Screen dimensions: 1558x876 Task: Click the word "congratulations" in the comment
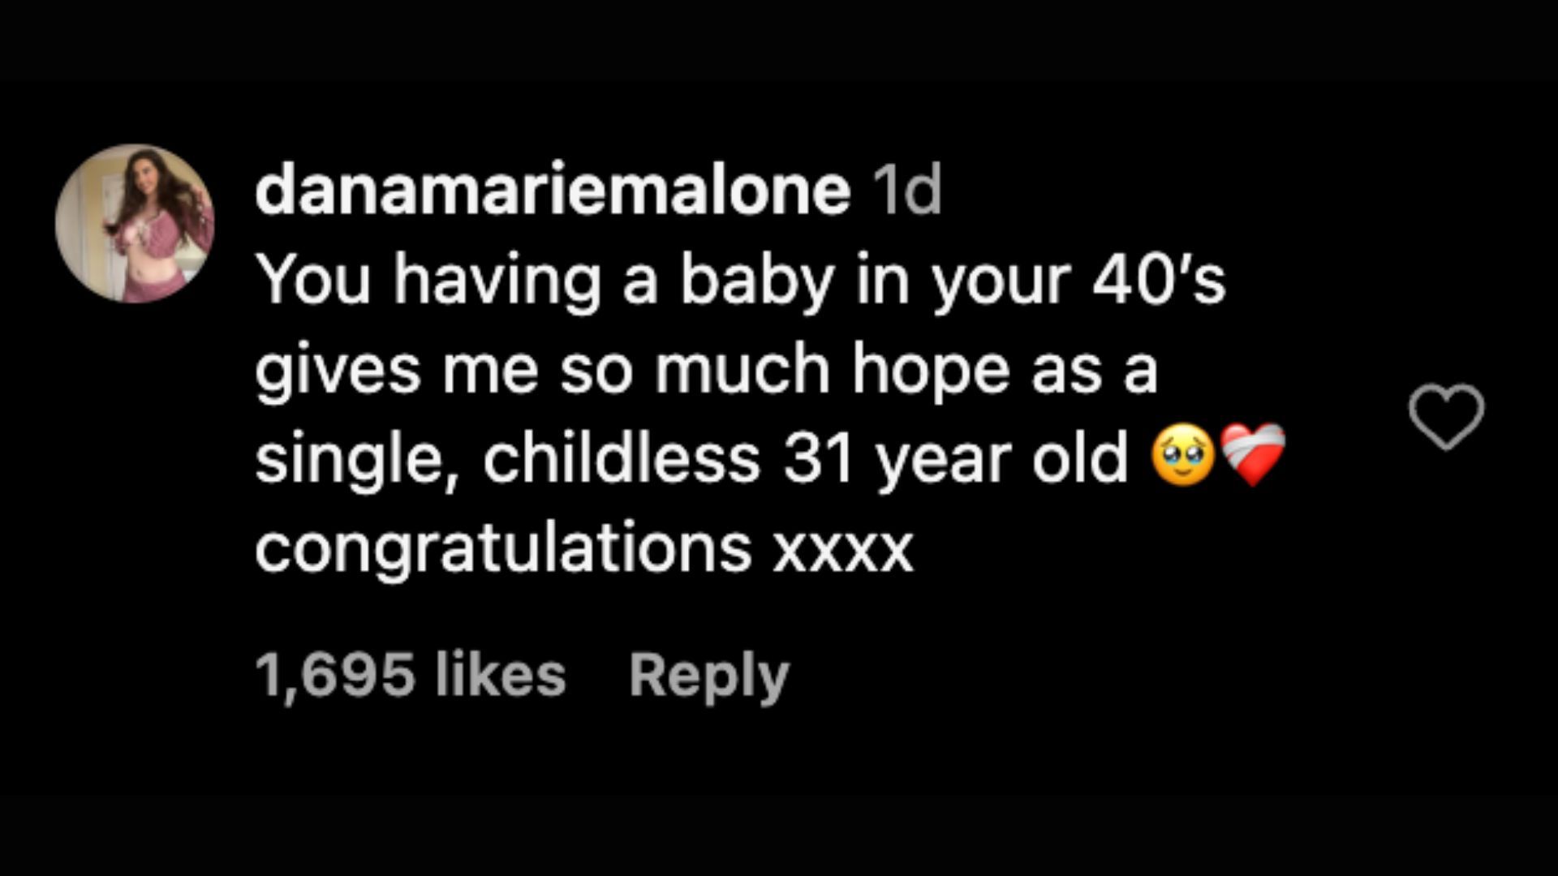tap(503, 548)
